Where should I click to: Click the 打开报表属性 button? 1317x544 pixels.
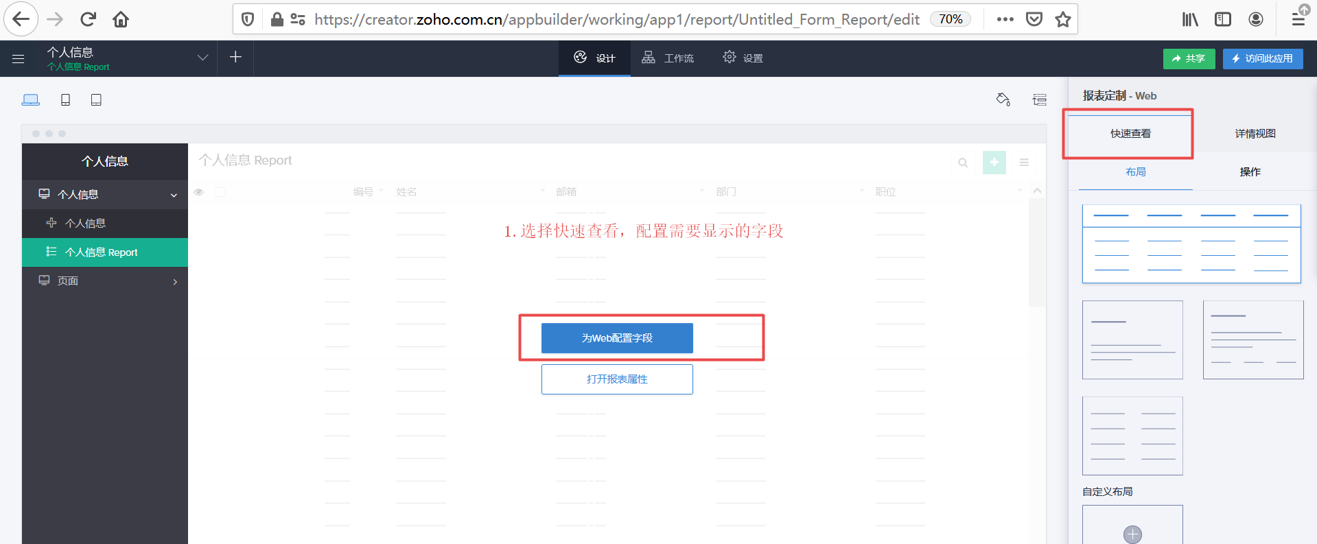coord(617,379)
